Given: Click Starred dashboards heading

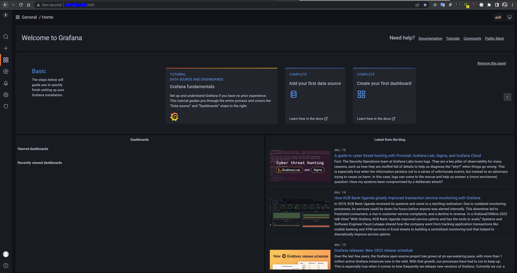Looking at the screenshot, I should (33, 149).
